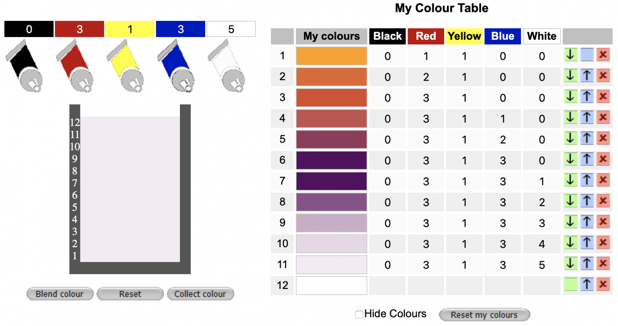Click the Collect colour button
This screenshot has width=618, height=326.
[200, 294]
